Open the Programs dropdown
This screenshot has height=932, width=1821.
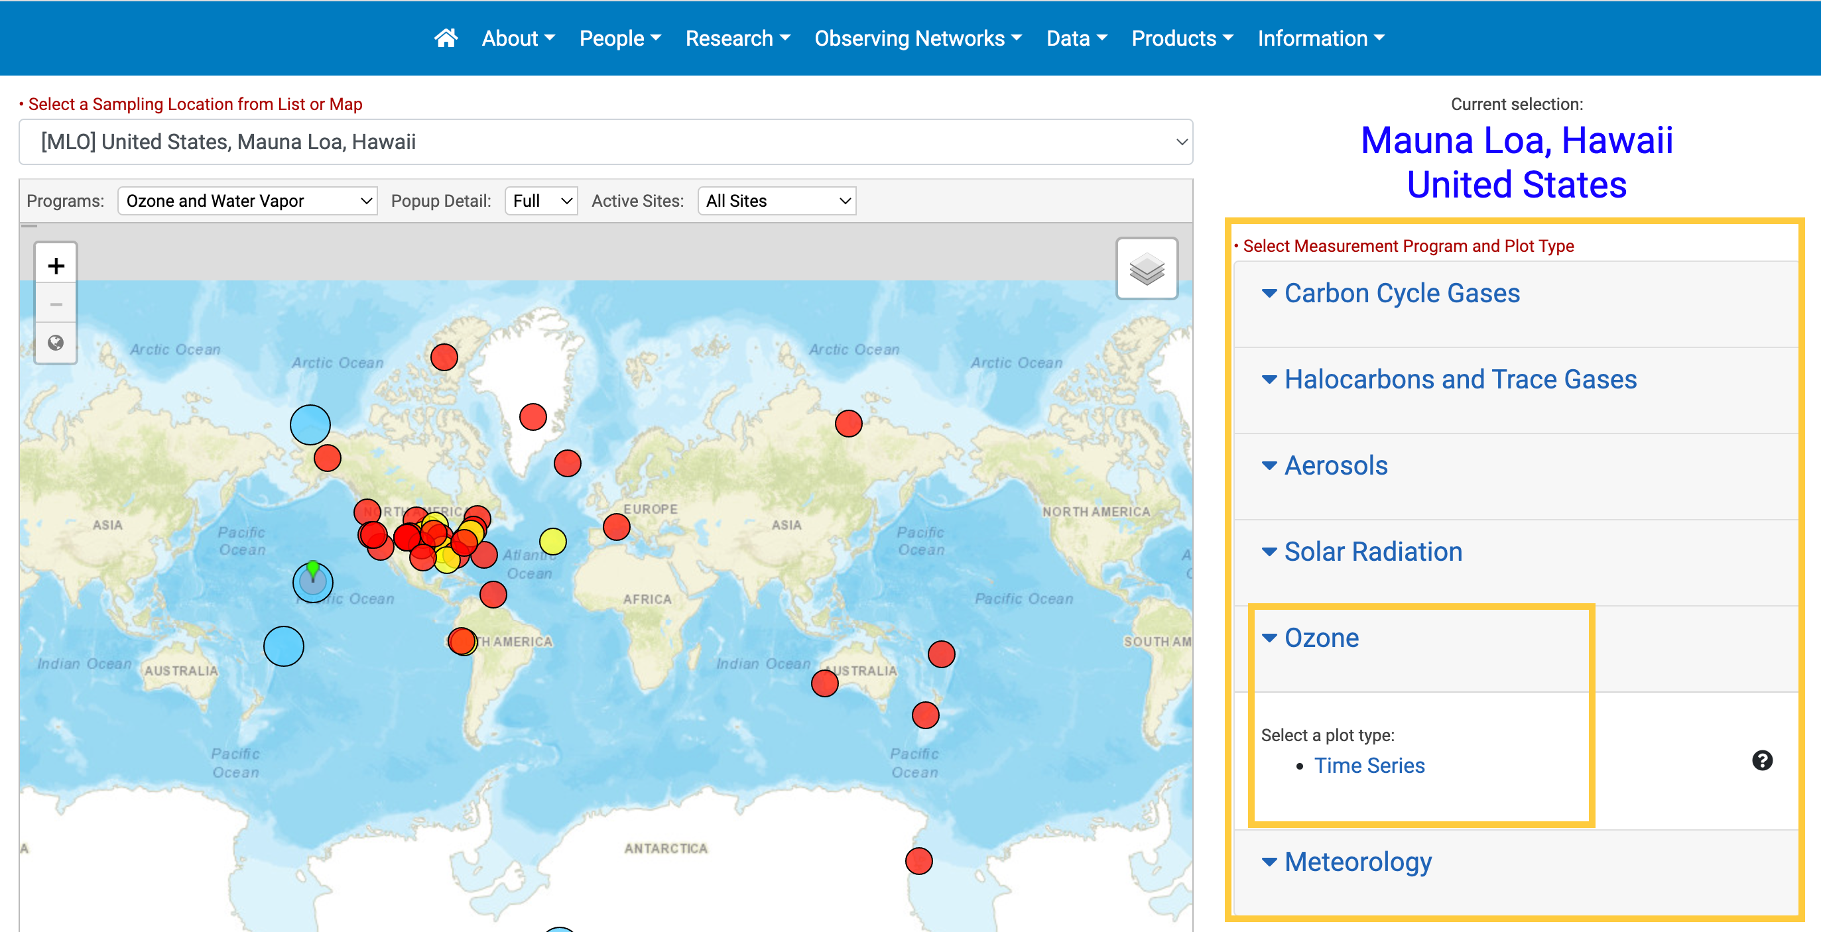247,201
